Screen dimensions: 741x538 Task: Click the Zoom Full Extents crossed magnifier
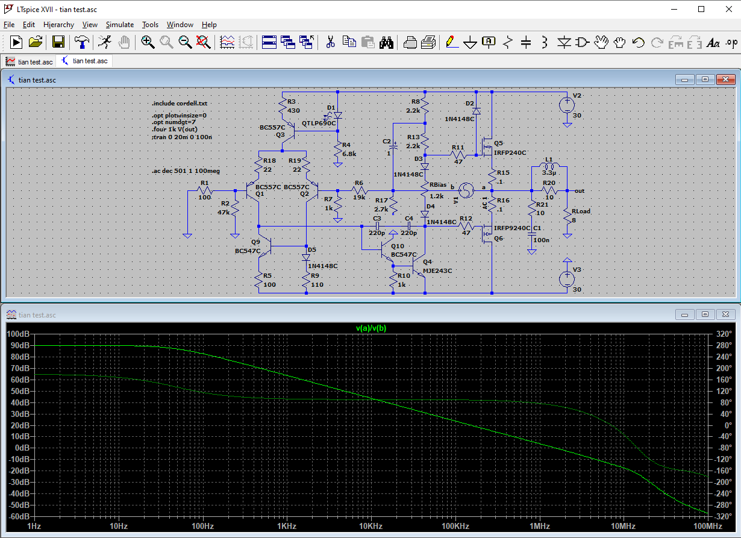click(204, 42)
